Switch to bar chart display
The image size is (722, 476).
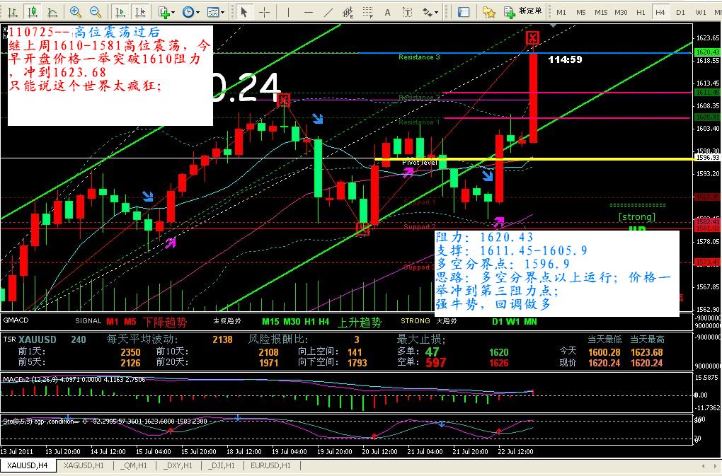pyautogui.click(x=13, y=12)
